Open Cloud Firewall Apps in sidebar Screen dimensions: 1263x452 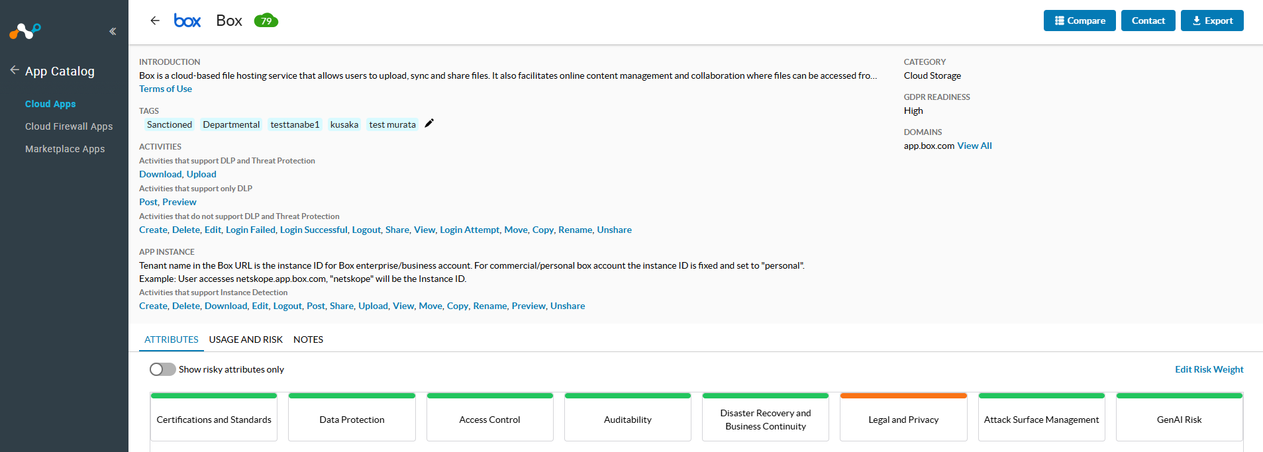[x=69, y=126]
